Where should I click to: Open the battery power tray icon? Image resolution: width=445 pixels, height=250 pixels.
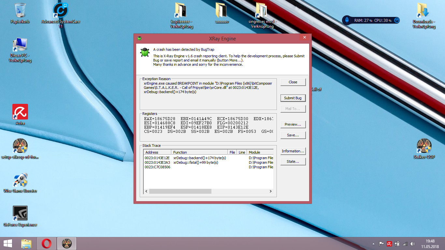point(397,243)
